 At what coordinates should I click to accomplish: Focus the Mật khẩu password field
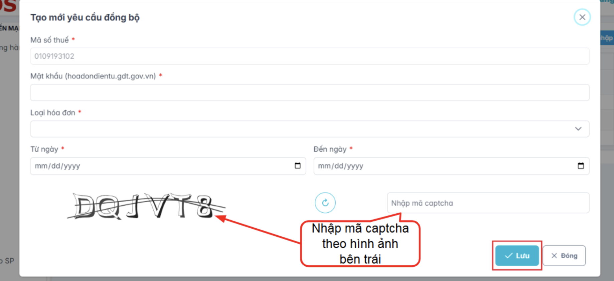coord(309,92)
